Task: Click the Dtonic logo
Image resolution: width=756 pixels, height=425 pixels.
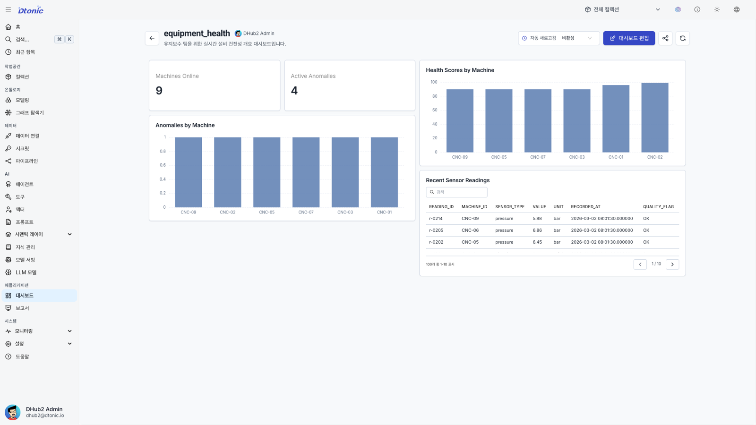Action: click(x=31, y=10)
